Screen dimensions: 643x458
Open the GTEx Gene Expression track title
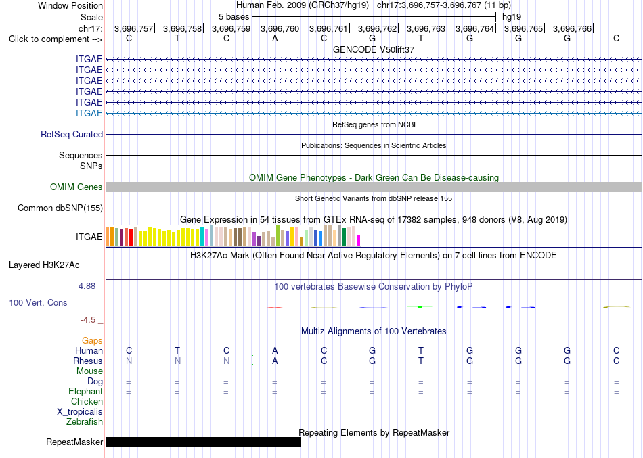(374, 220)
